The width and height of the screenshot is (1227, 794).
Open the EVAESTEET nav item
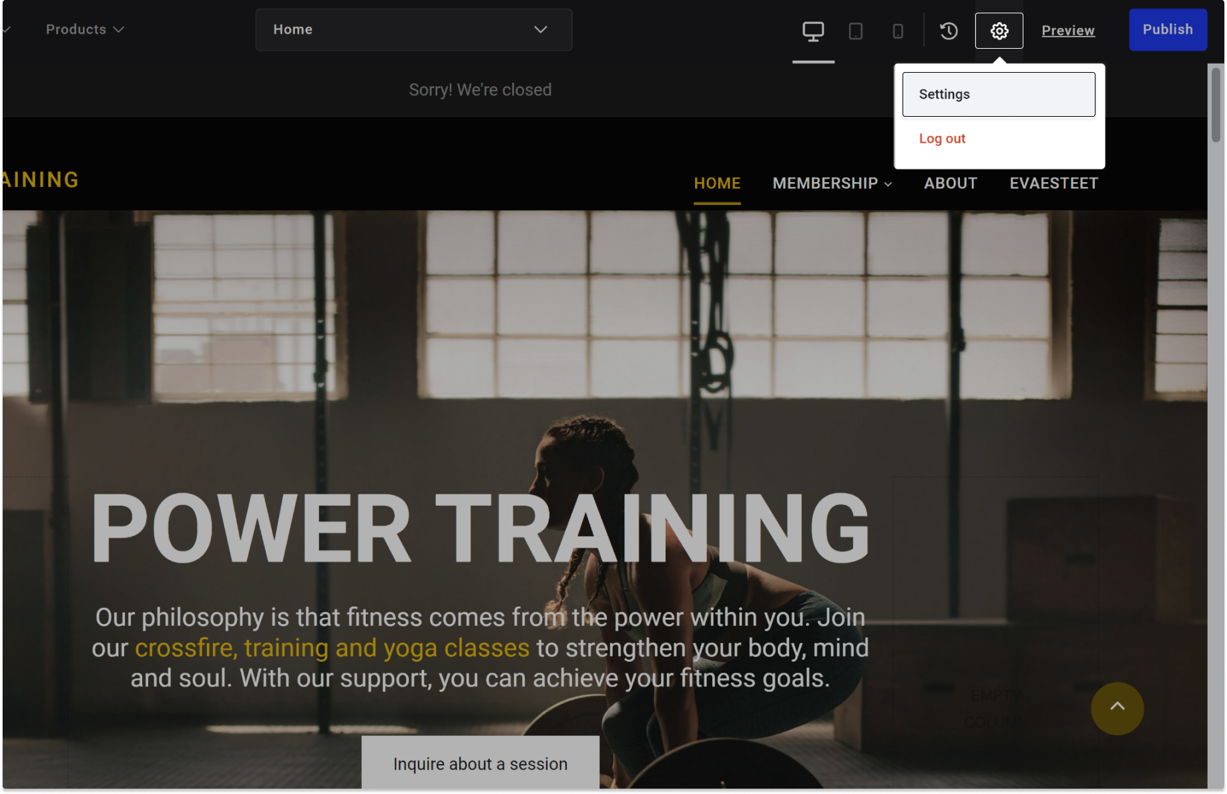coord(1053,183)
